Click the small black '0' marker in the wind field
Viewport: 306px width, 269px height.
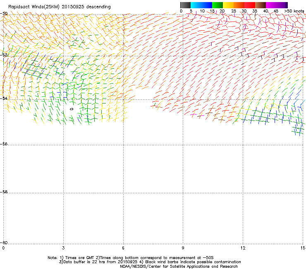click(x=72, y=109)
